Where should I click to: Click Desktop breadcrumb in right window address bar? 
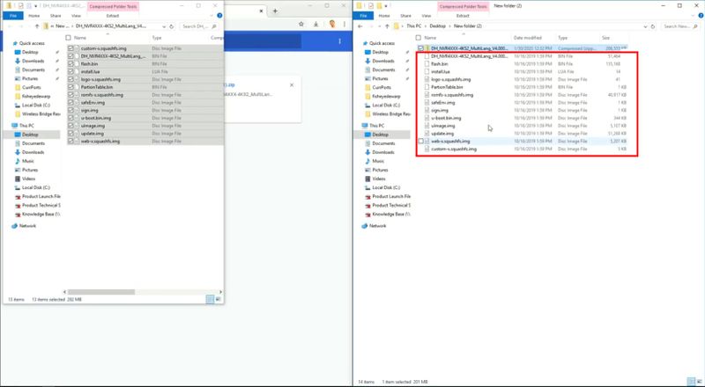pyautogui.click(x=437, y=26)
